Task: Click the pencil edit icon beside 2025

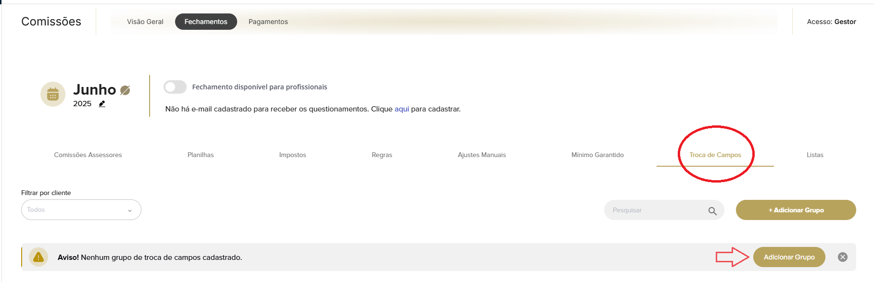Action: point(102,104)
